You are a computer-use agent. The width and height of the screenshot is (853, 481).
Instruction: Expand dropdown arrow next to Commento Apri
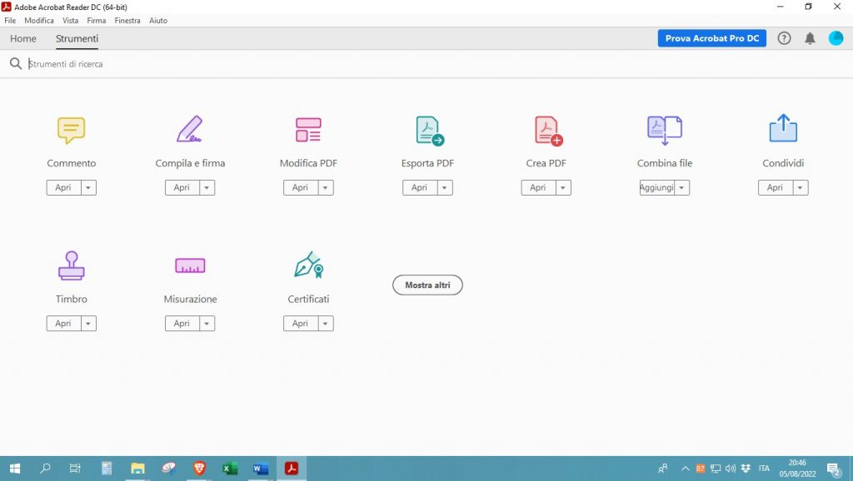pos(89,188)
